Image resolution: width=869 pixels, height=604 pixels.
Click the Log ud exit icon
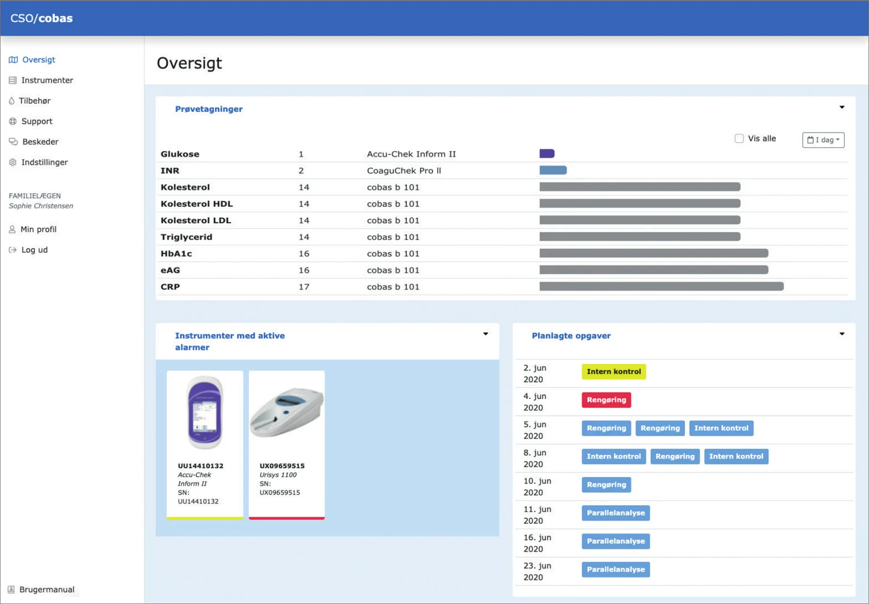(12, 250)
